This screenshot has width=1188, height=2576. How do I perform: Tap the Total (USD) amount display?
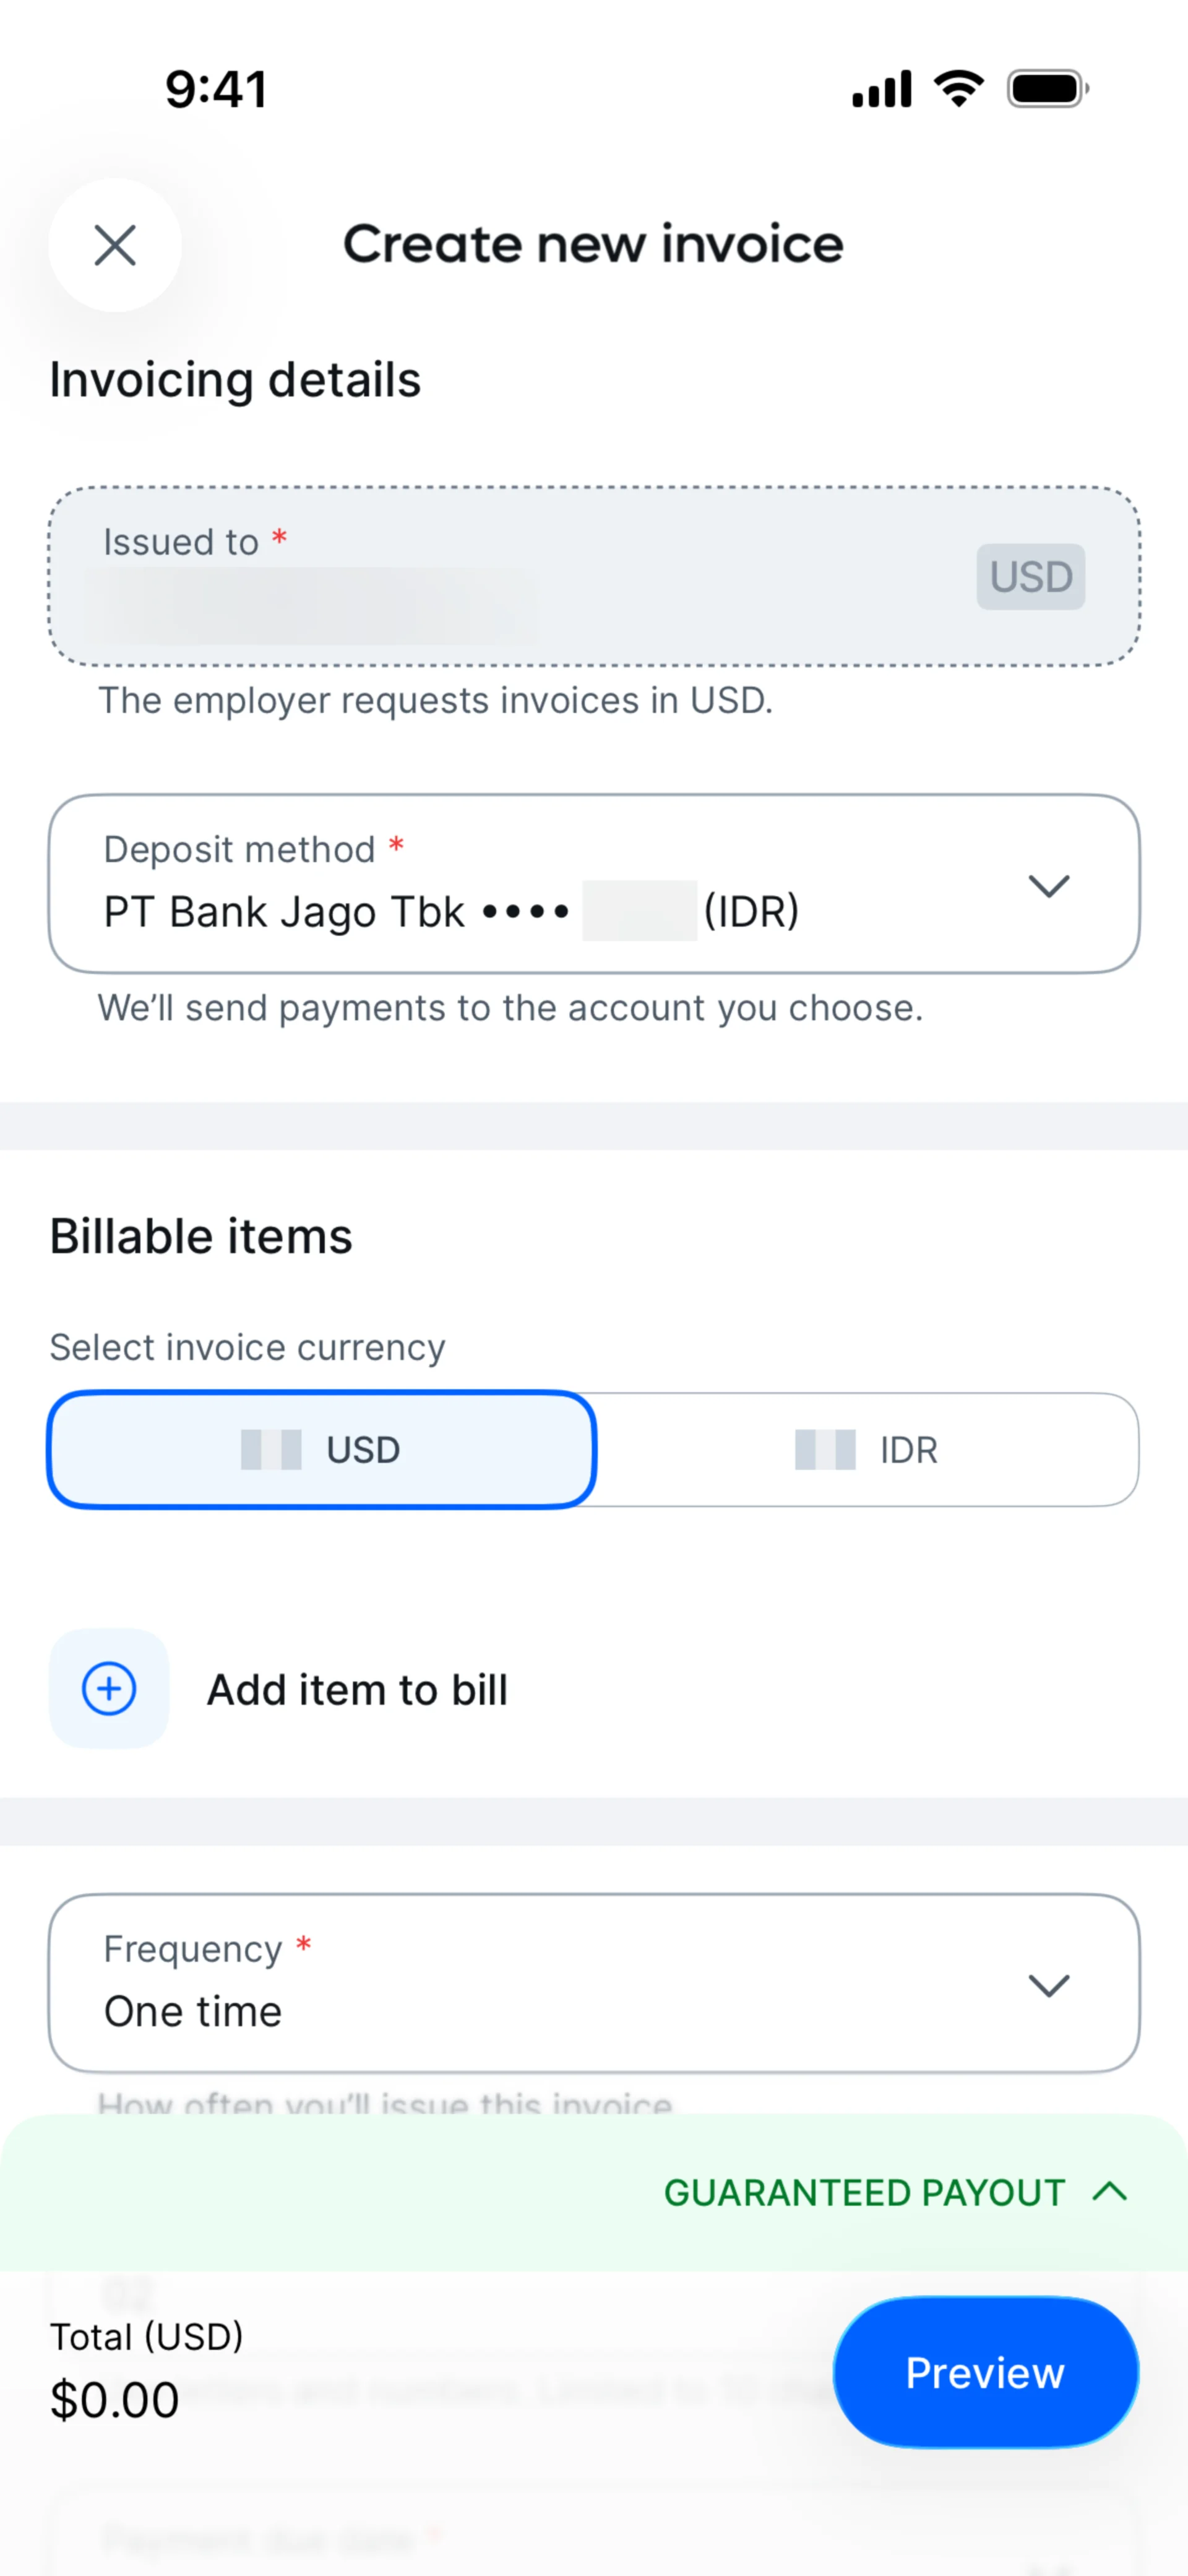click(x=115, y=2400)
